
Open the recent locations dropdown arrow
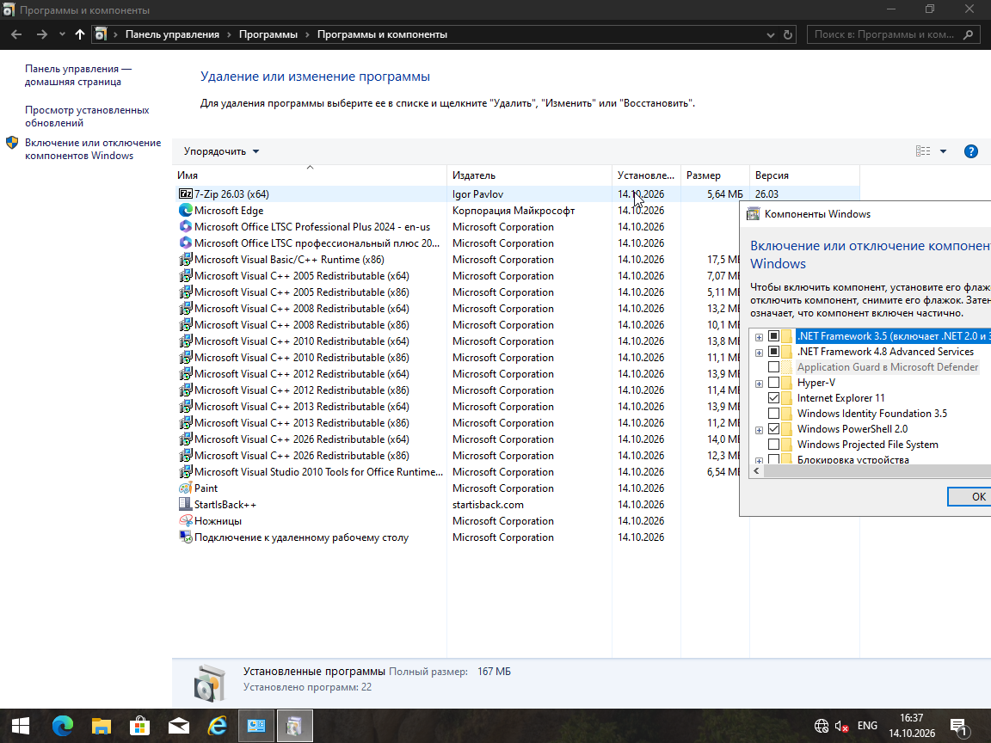pos(61,34)
